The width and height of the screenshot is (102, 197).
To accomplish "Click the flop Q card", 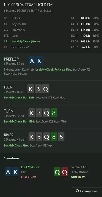I will point(45,89).
